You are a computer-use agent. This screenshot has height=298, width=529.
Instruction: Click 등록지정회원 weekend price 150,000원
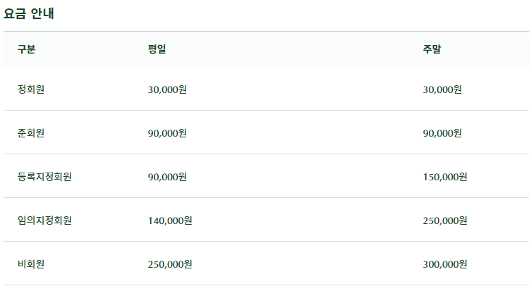pyautogui.click(x=445, y=177)
